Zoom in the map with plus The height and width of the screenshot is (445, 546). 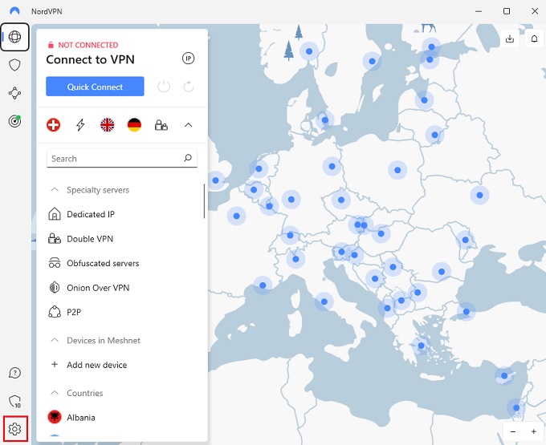[x=533, y=432]
